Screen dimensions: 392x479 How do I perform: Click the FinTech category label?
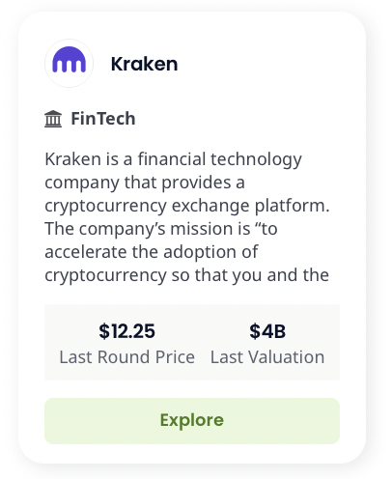click(x=103, y=119)
